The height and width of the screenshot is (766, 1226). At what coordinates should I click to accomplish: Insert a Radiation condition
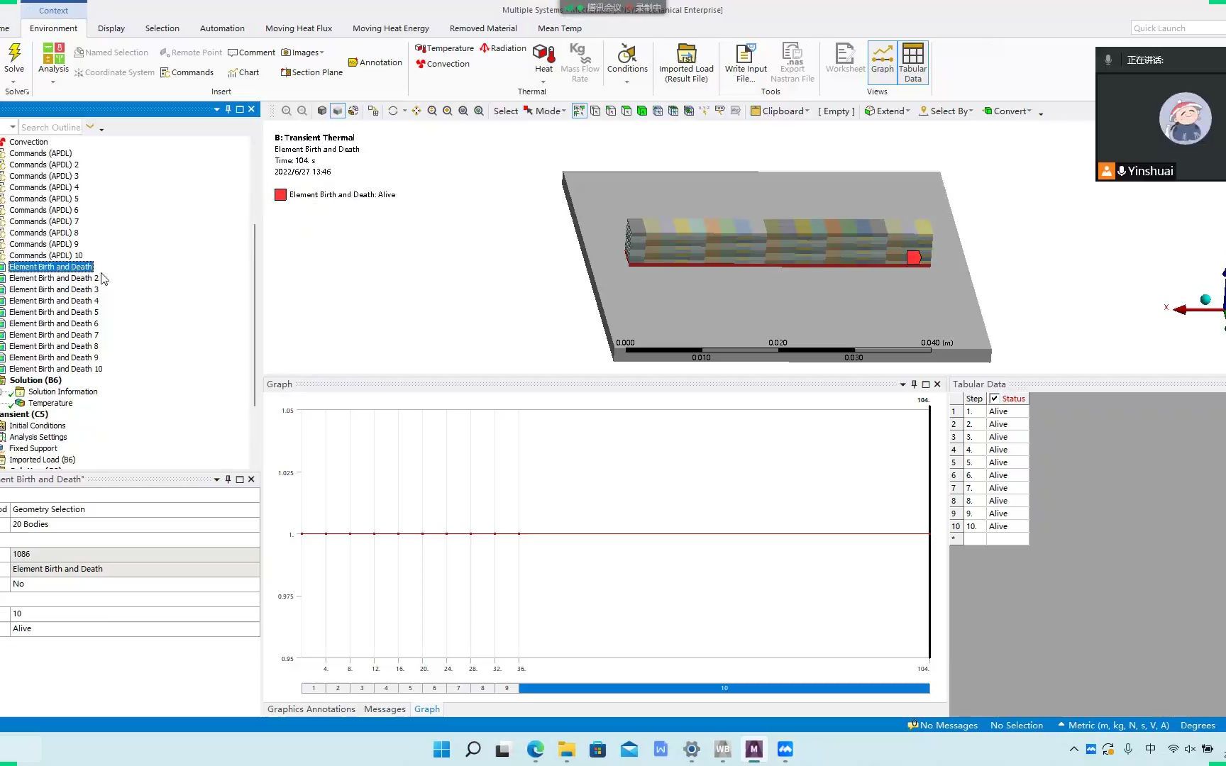click(x=503, y=48)
